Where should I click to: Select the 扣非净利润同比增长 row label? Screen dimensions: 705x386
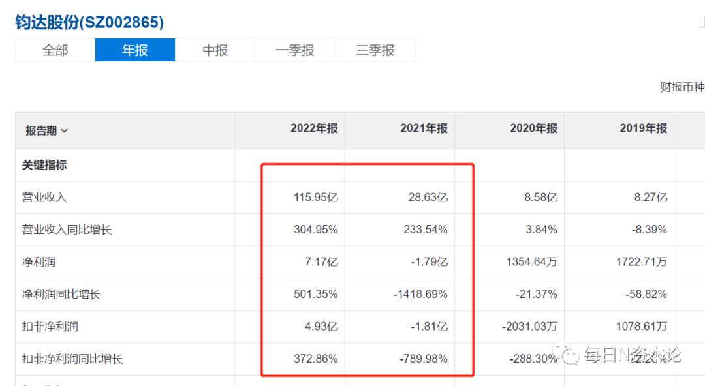(72, 359)
